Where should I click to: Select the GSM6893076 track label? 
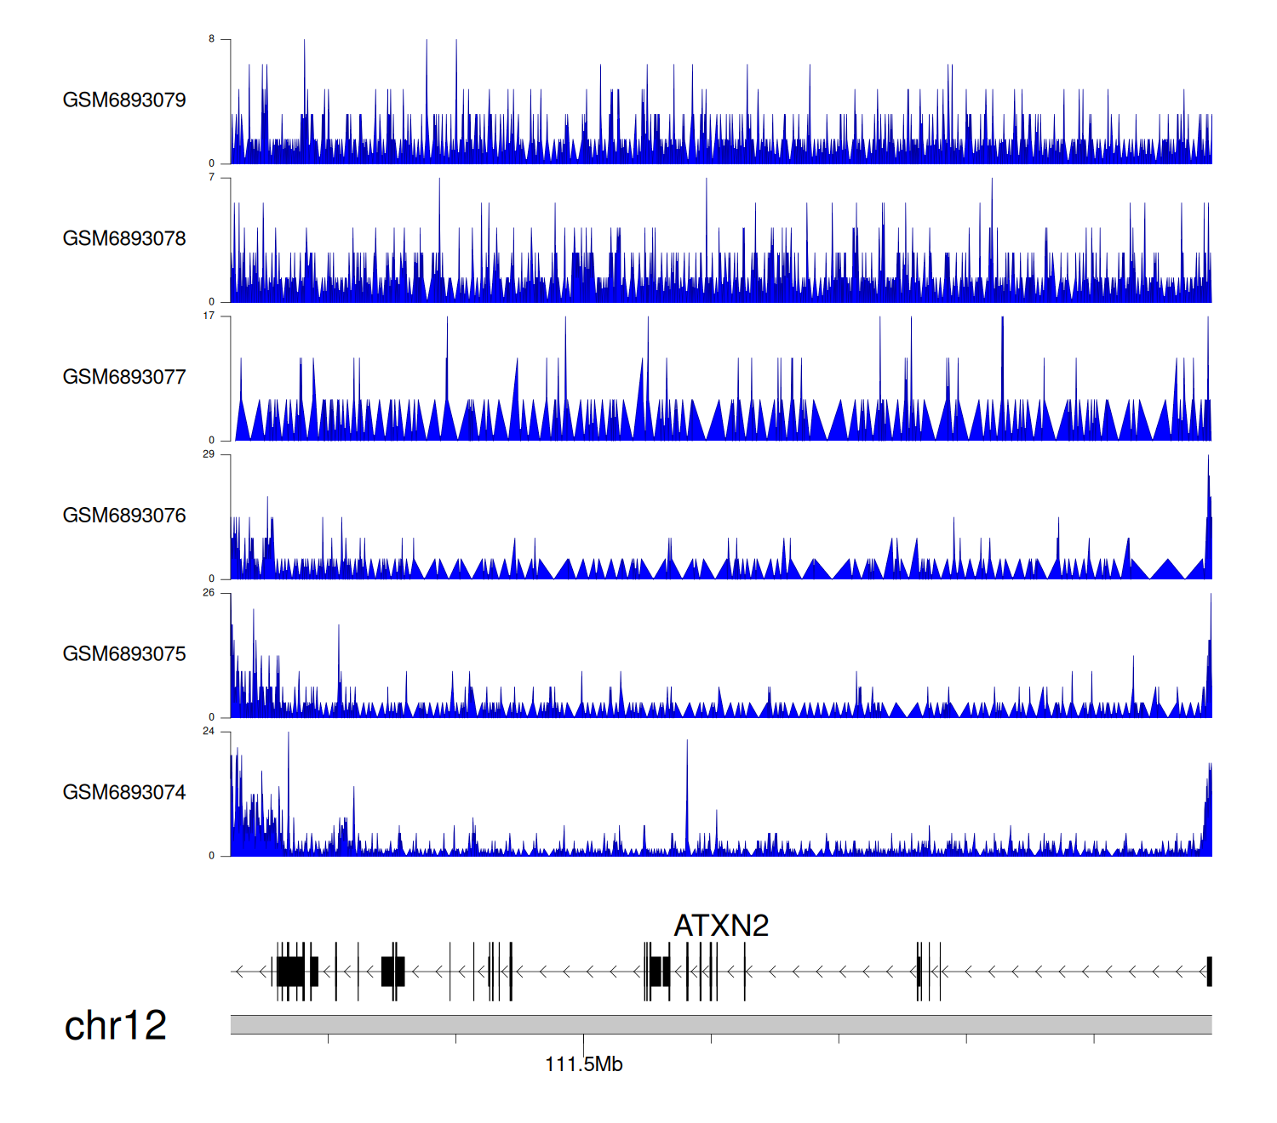coord(124,516)
